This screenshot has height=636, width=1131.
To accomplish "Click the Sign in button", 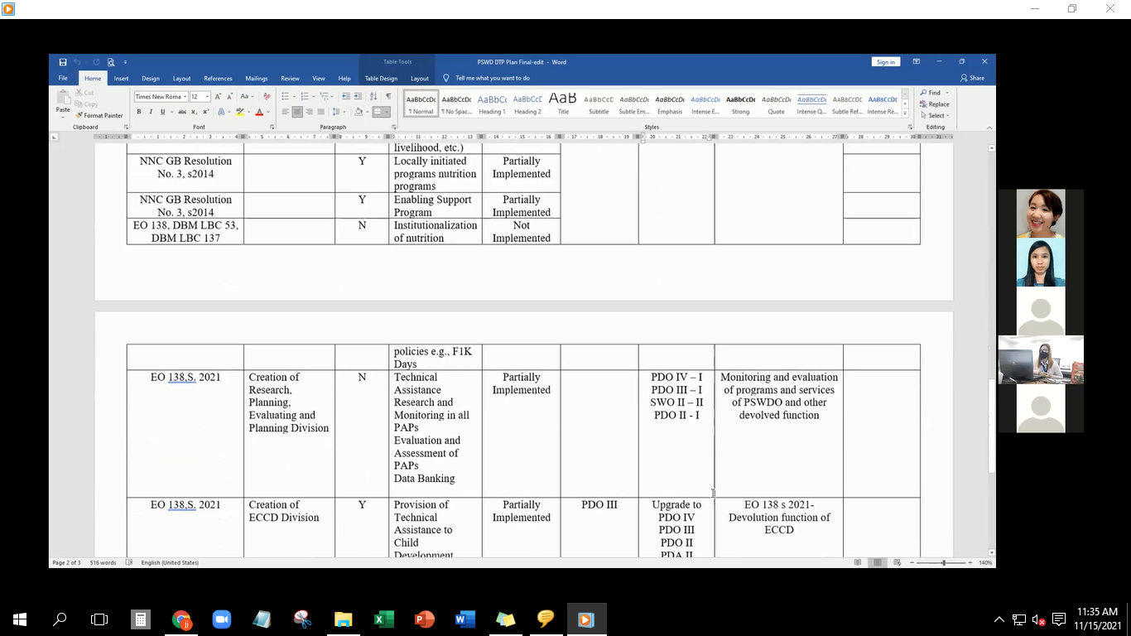I will click(885, 62).
